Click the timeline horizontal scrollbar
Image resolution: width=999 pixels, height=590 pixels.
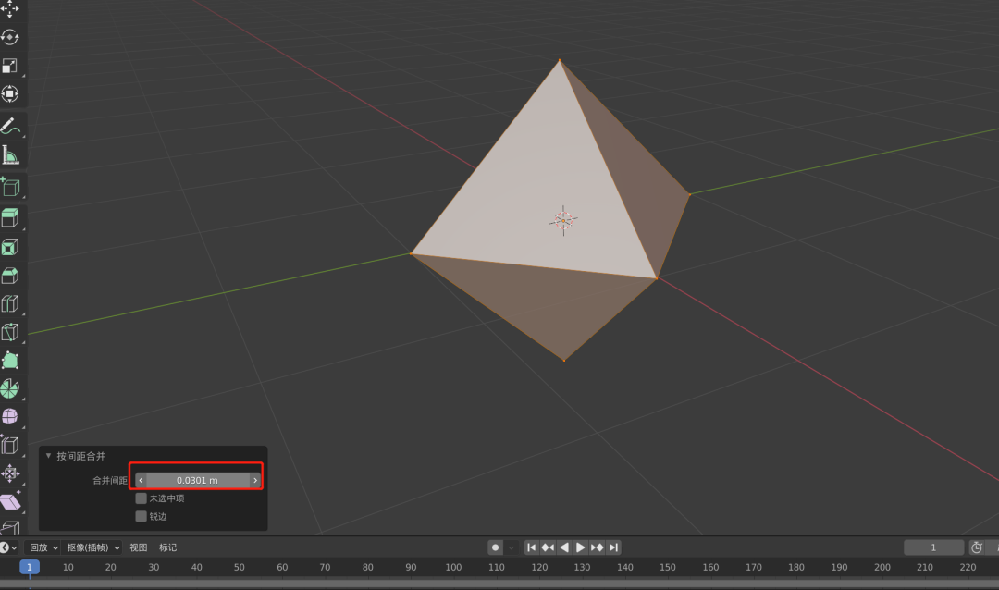click(x=499, y=584)
